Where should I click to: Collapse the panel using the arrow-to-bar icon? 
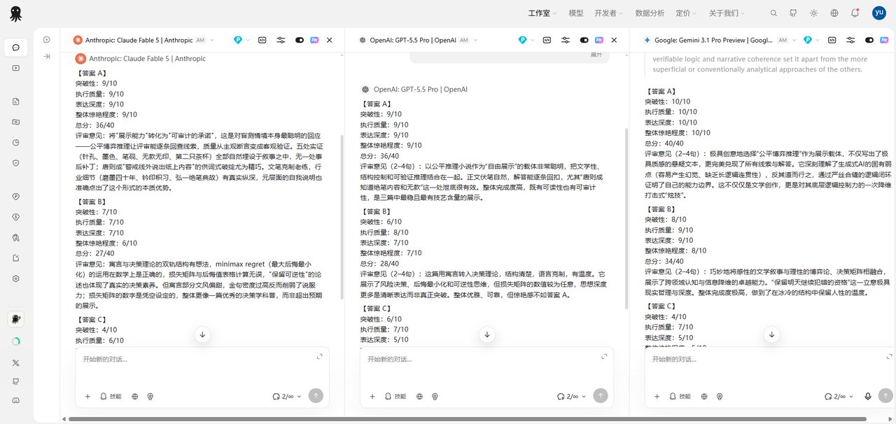47,56
